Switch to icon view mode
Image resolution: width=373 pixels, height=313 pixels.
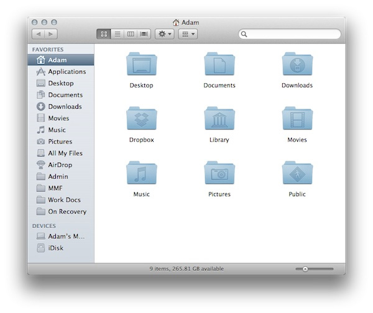pyautogui.click(x=103, y=34)
